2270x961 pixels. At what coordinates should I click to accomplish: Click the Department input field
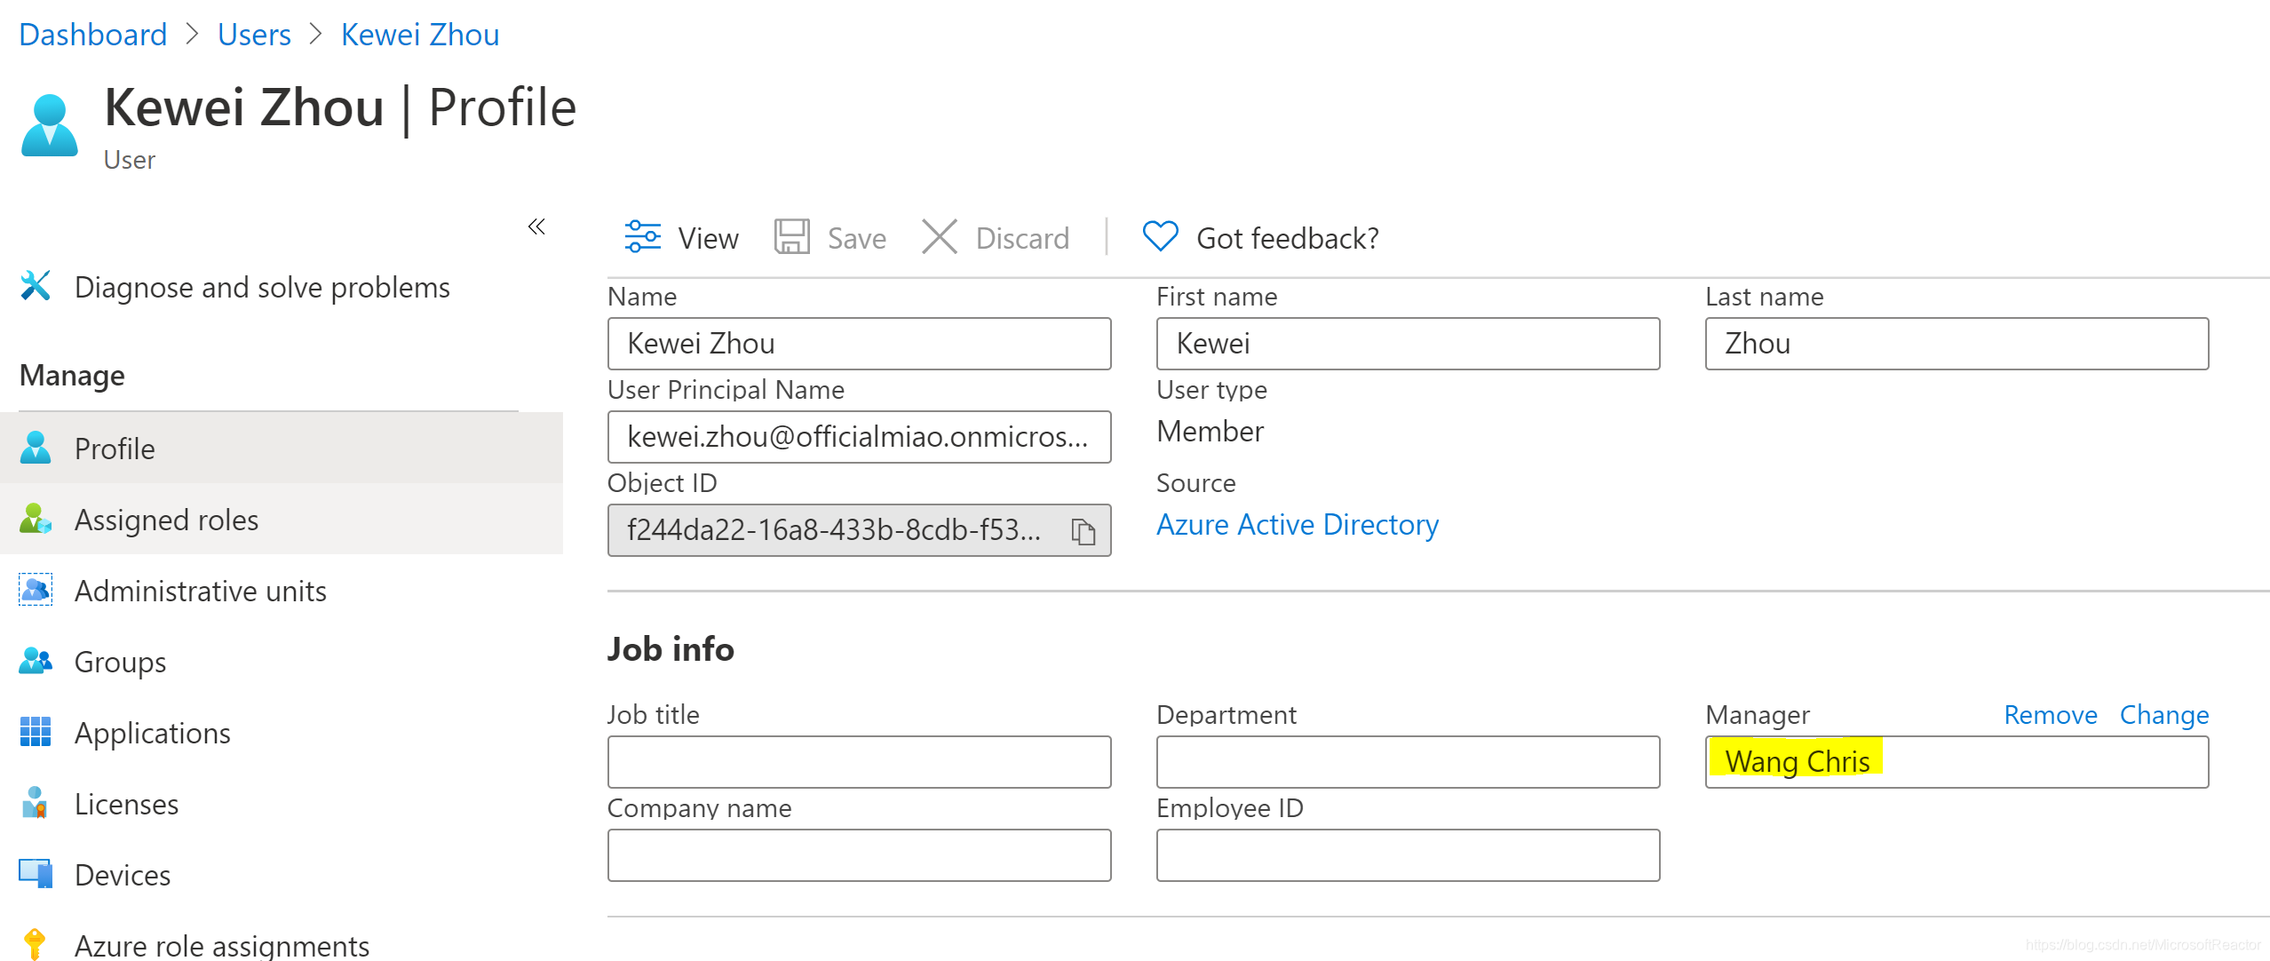pyautogui.click(x=1408, y=762)
